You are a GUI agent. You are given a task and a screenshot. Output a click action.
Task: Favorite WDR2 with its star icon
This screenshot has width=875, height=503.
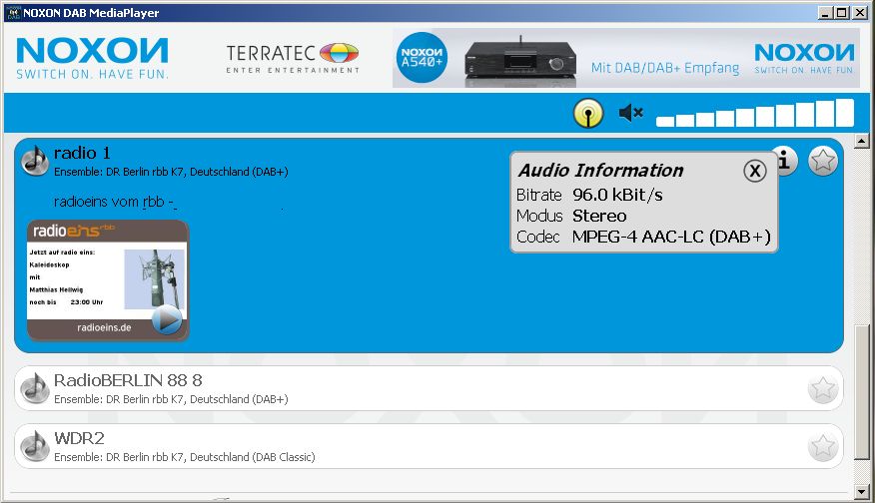click(823, 447)
